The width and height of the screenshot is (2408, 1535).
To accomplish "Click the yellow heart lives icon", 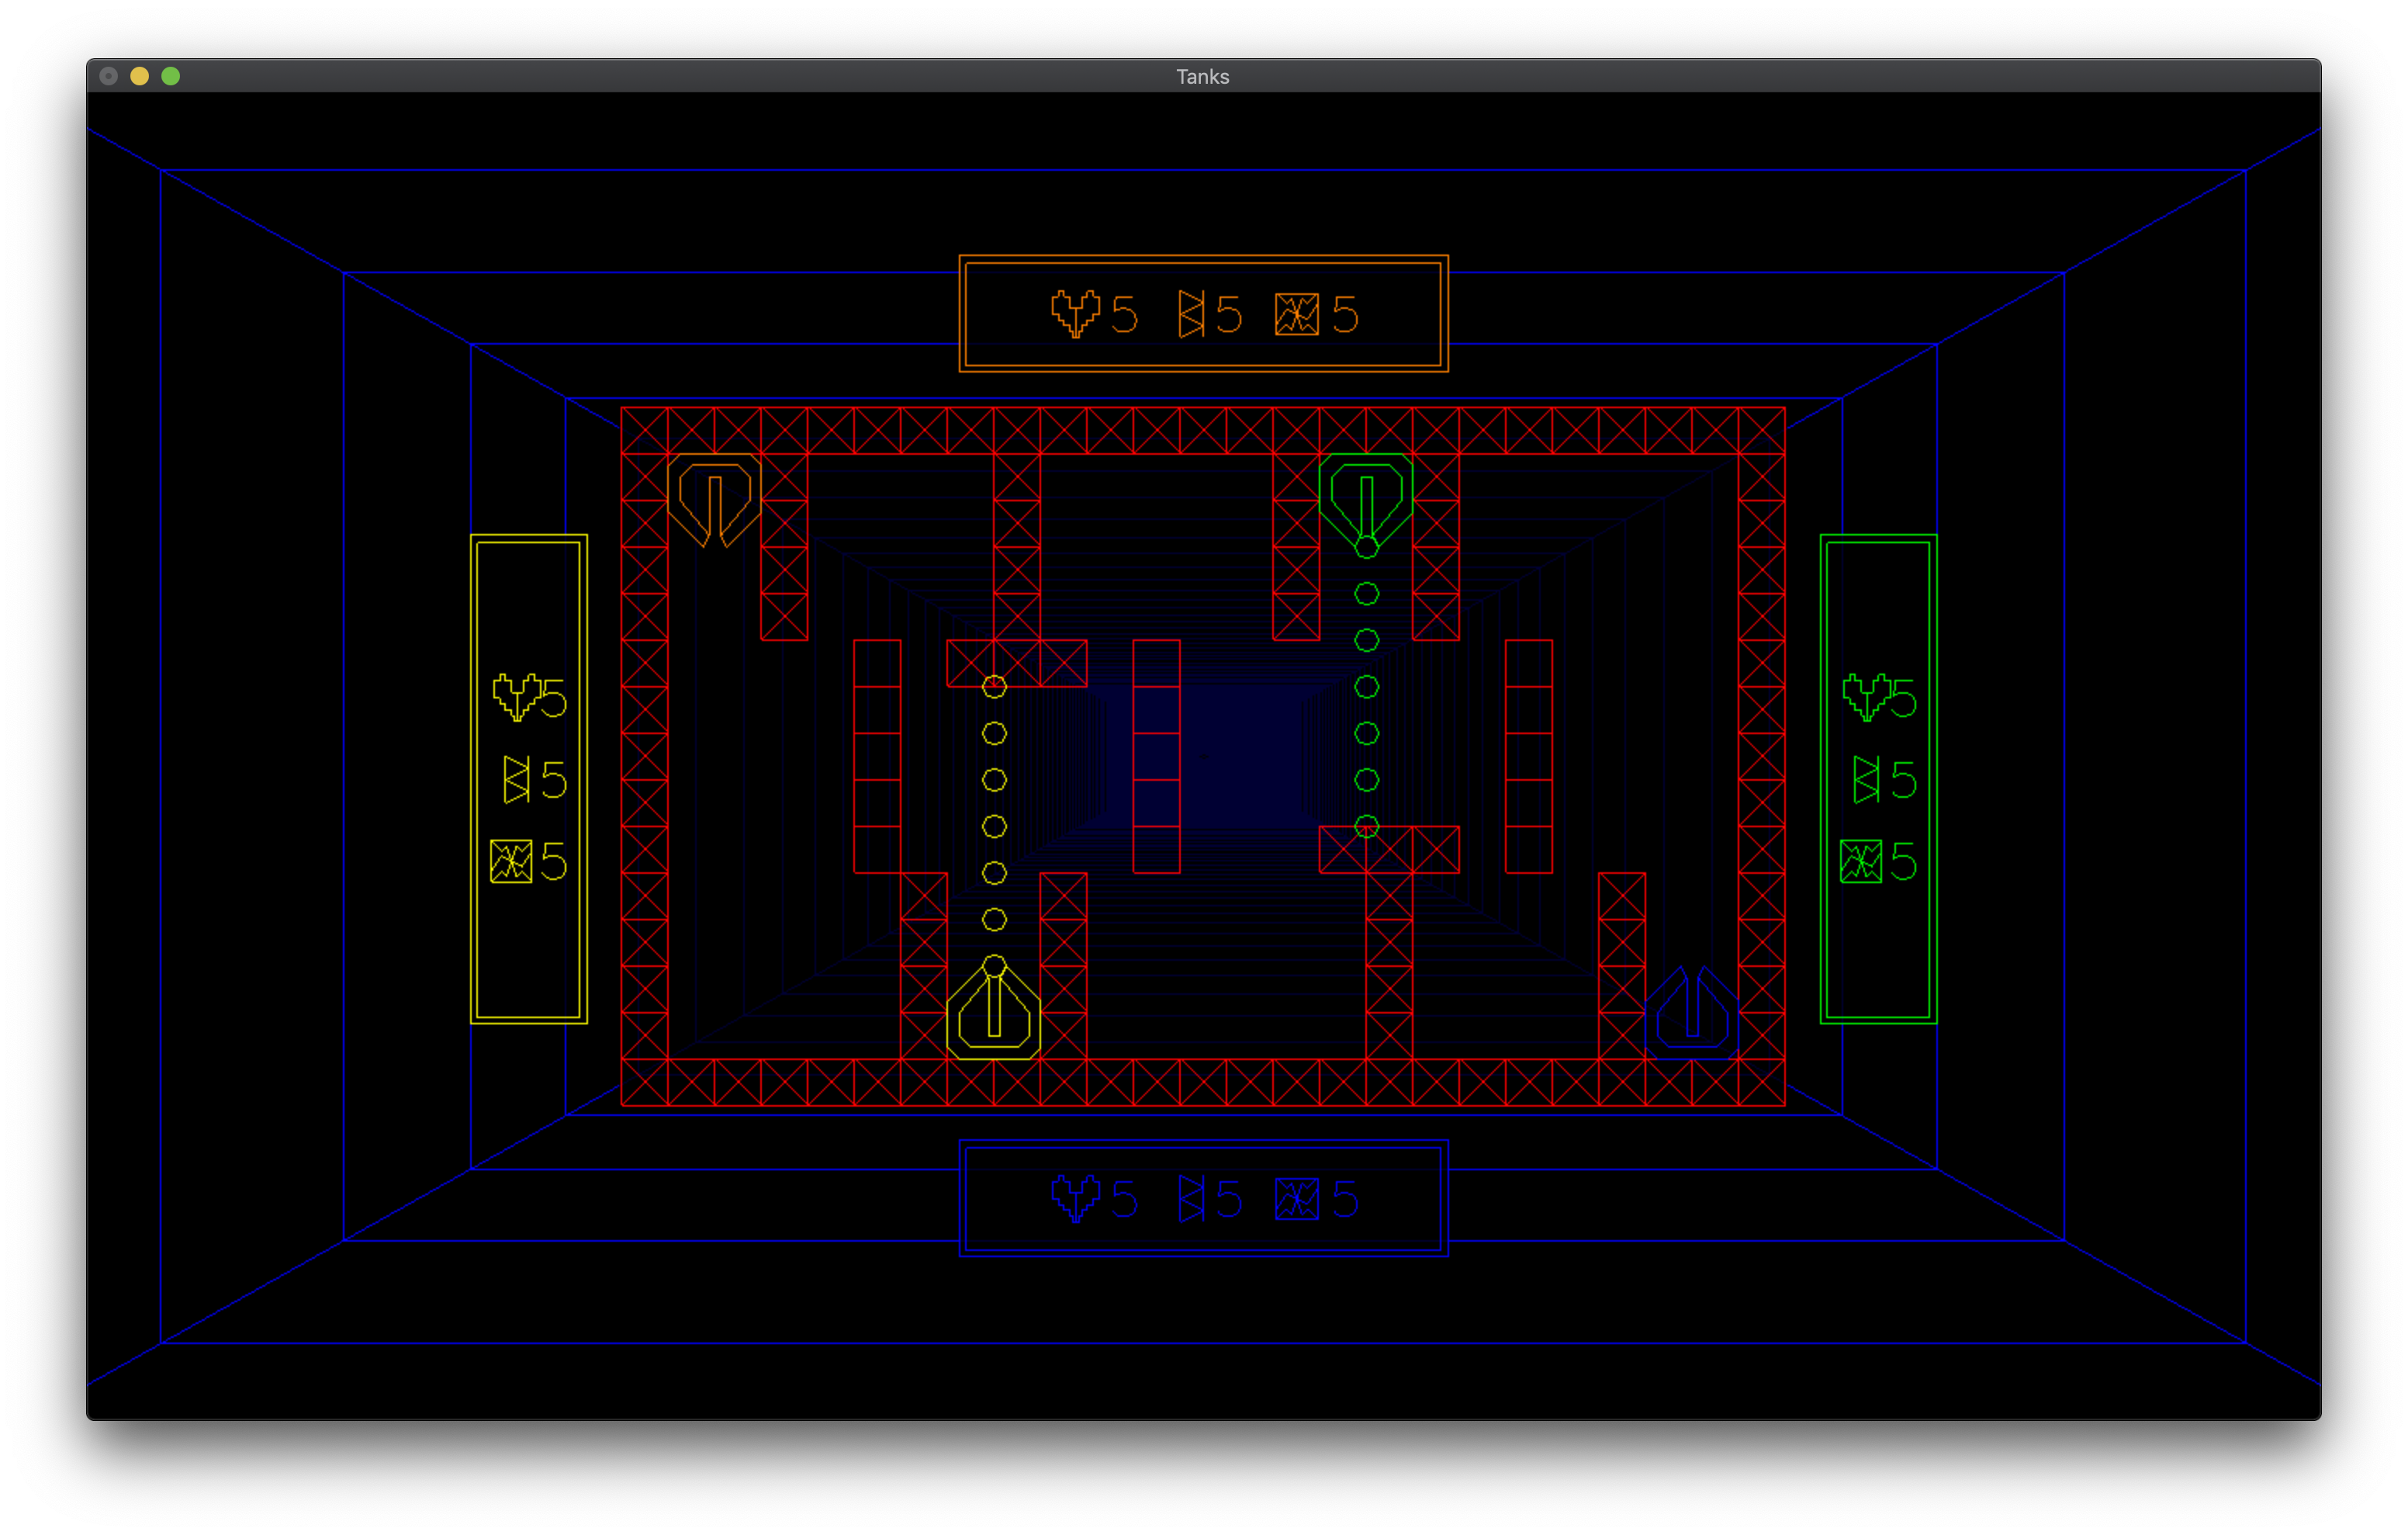I will click(x=518, y=696).
